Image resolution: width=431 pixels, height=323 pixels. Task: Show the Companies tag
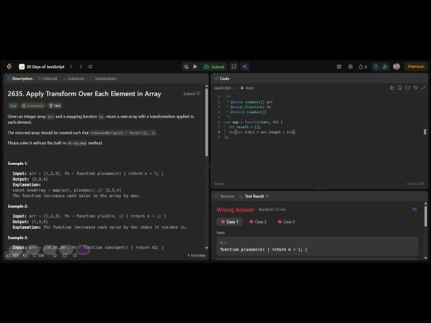(33, 106)
